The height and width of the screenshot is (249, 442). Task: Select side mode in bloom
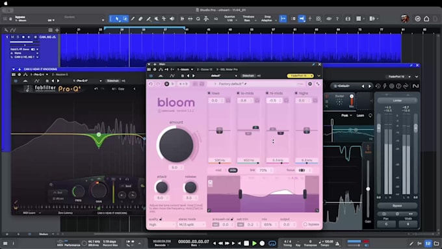tap(233, 170)
